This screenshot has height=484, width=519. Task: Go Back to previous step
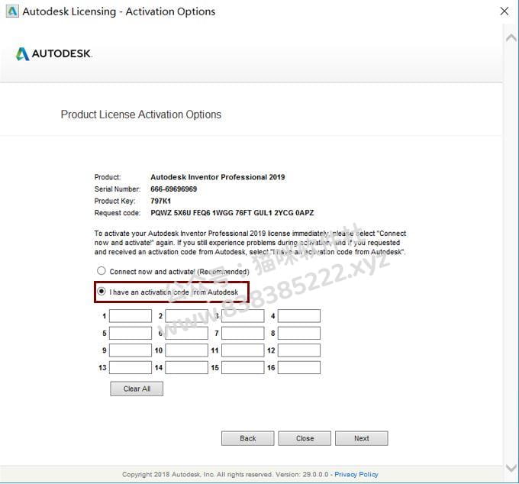[x=248, y=438]
